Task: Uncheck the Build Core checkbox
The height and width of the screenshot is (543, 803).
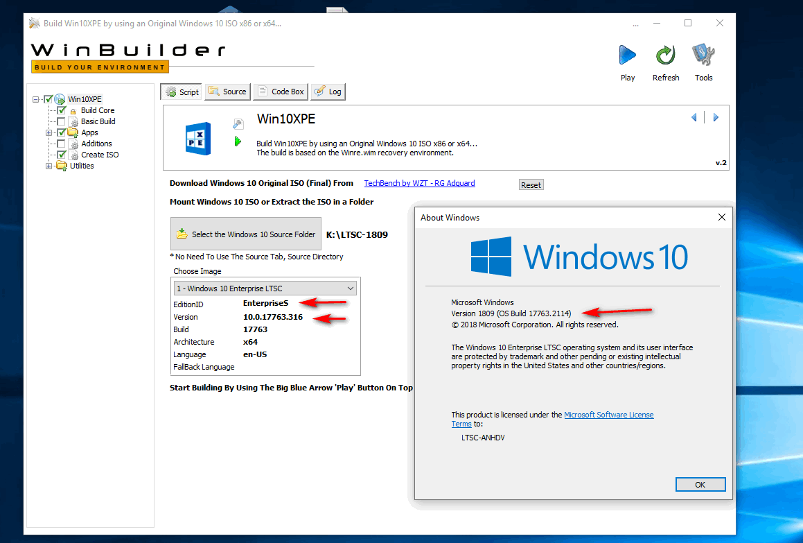Action: pyautogui.click(x=62, y=110)
